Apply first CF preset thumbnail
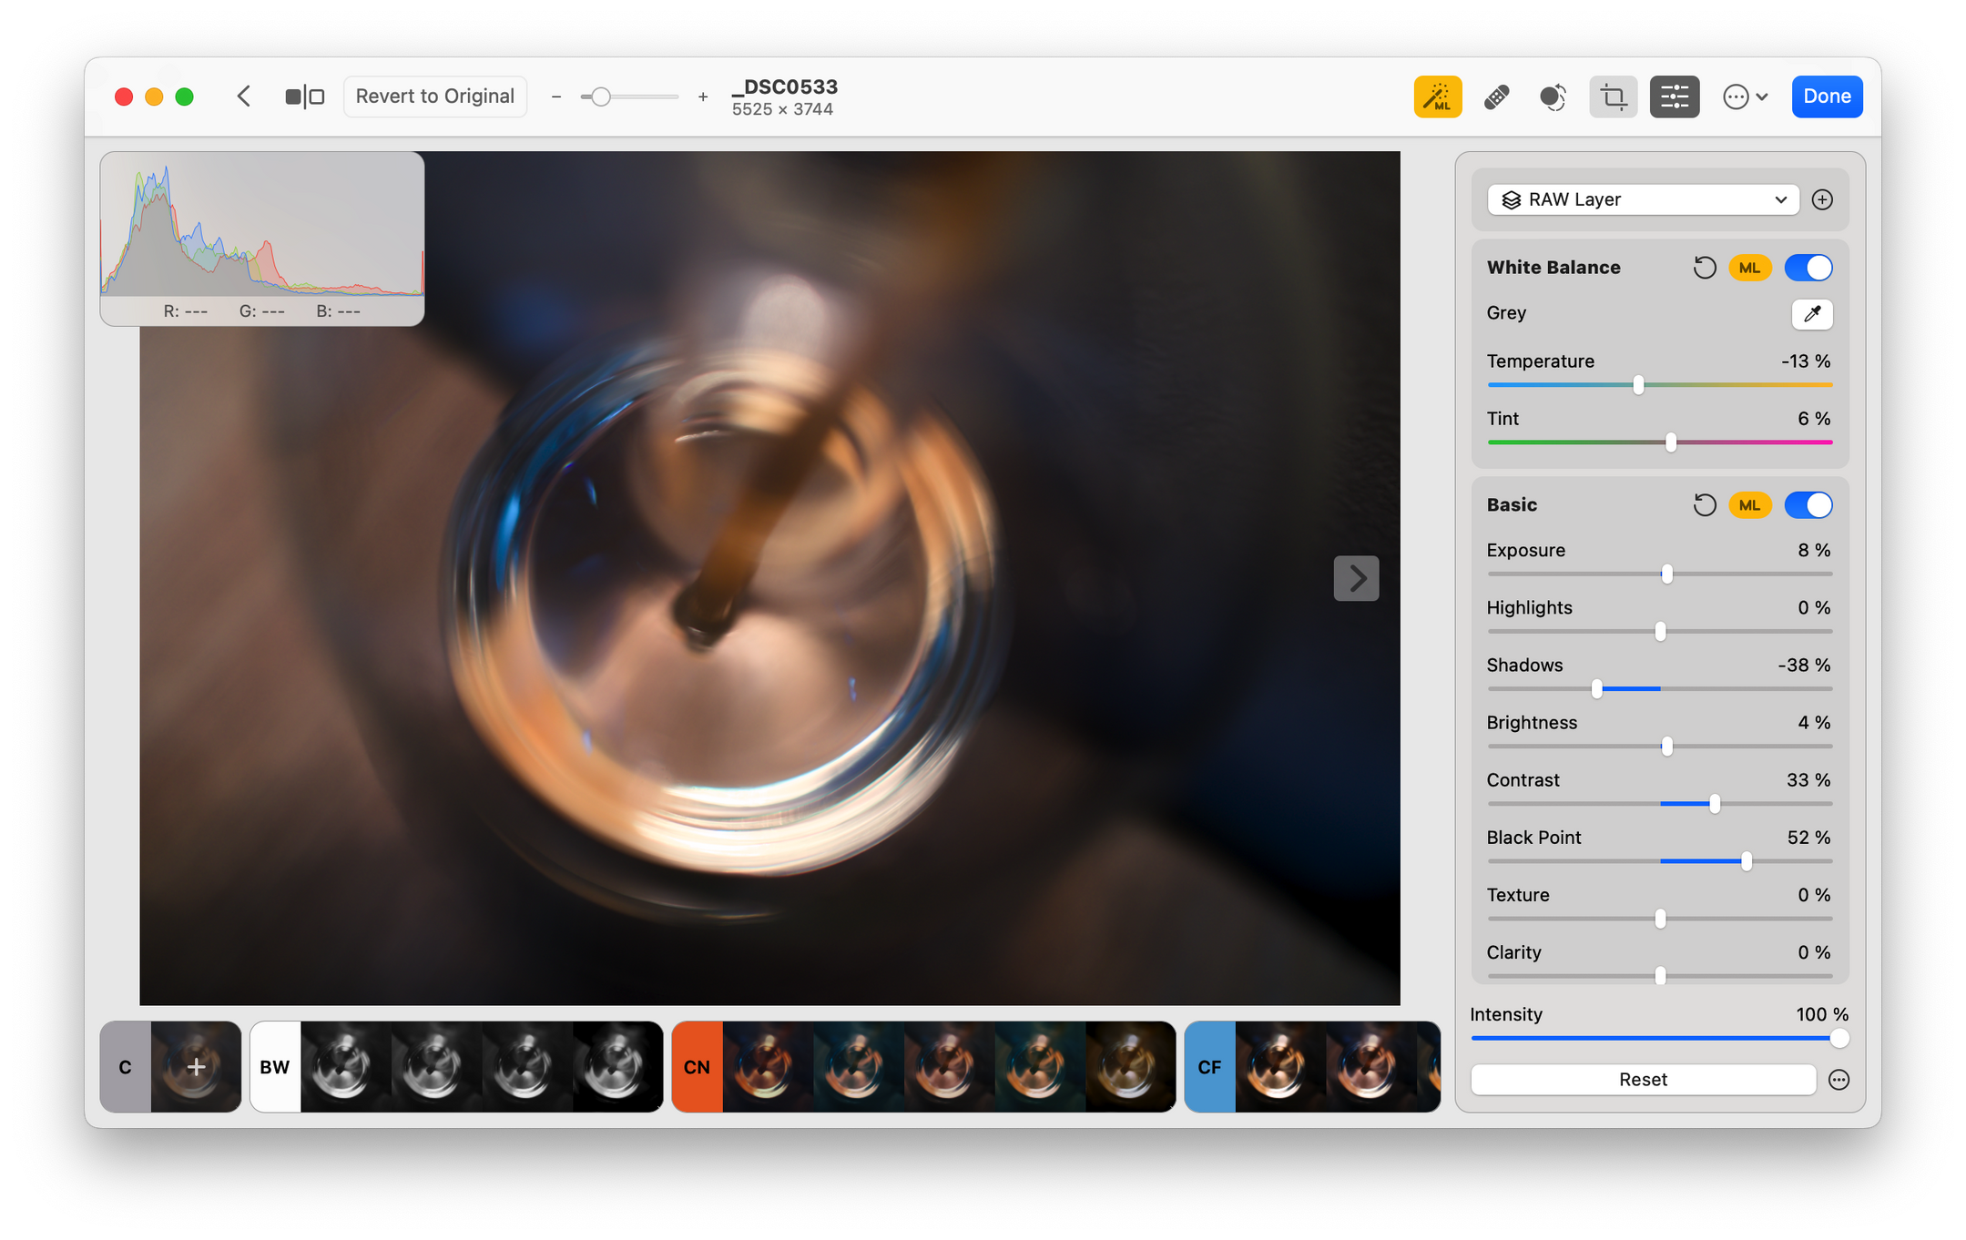Screen dimensions: 1966x1240 tap(1280, 1067)
